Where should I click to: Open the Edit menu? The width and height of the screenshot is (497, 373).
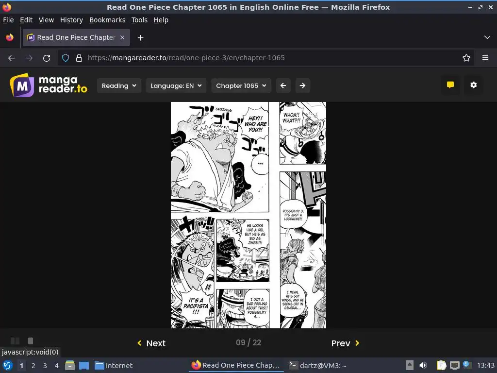coord(26,20)
